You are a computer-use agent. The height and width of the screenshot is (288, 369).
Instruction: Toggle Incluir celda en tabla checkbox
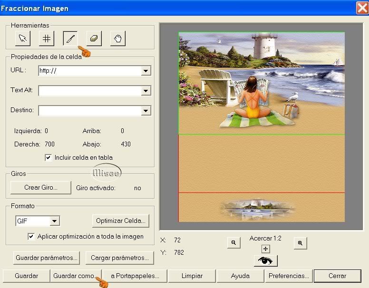48,158
